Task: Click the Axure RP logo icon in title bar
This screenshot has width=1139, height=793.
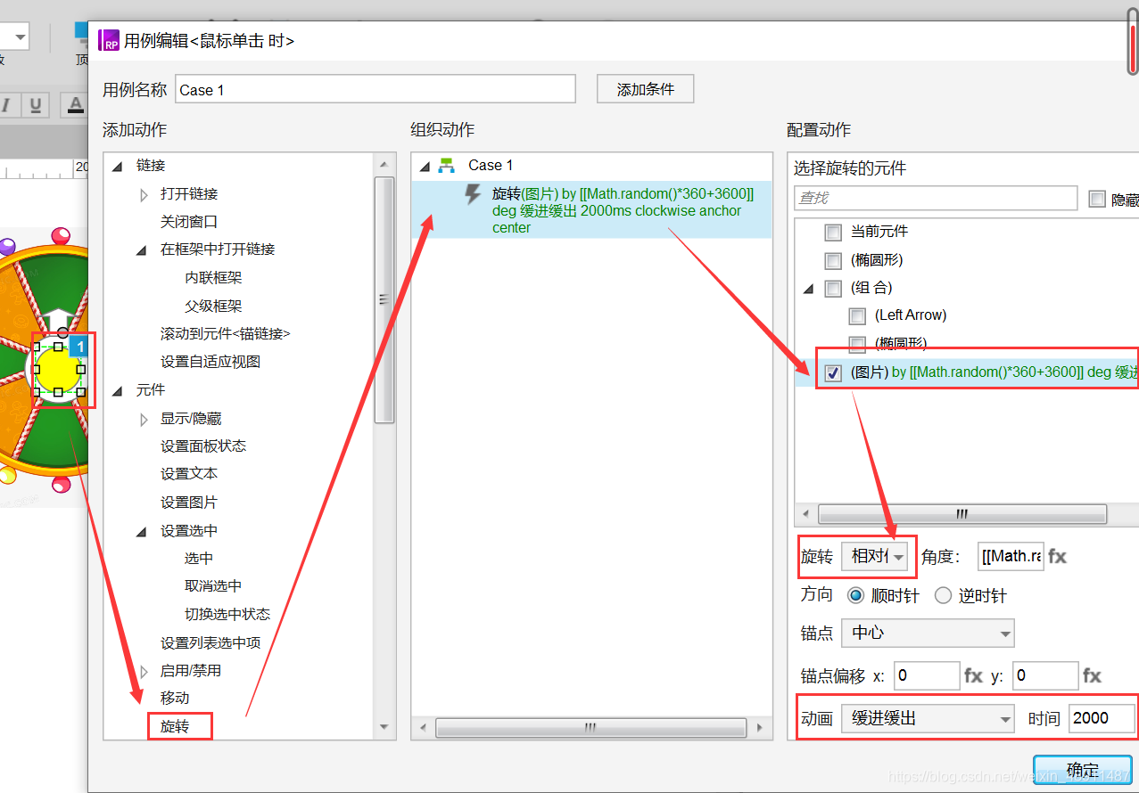Action: point(109,40)
